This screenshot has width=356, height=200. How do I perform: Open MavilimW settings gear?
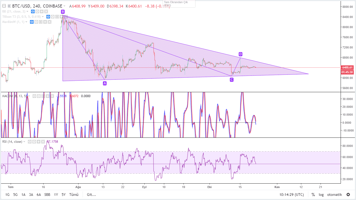pos(36,22)
